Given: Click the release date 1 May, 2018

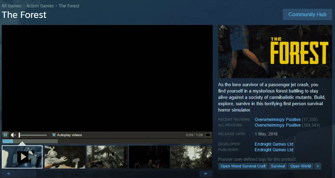Looking at the screenshot, I should pyautogui.click(x=266, y=134).
